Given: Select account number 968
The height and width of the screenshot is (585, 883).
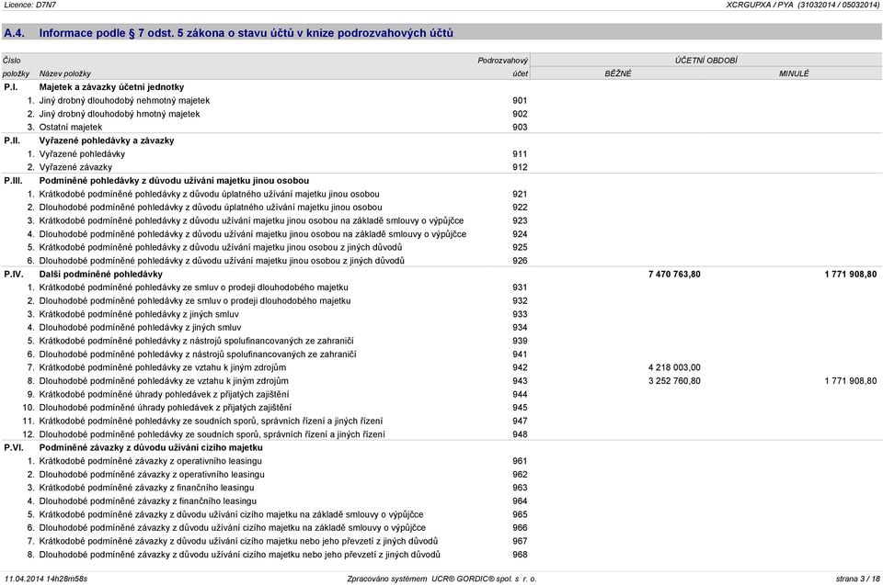Looking at the screenshot, I should pos(520,556).
